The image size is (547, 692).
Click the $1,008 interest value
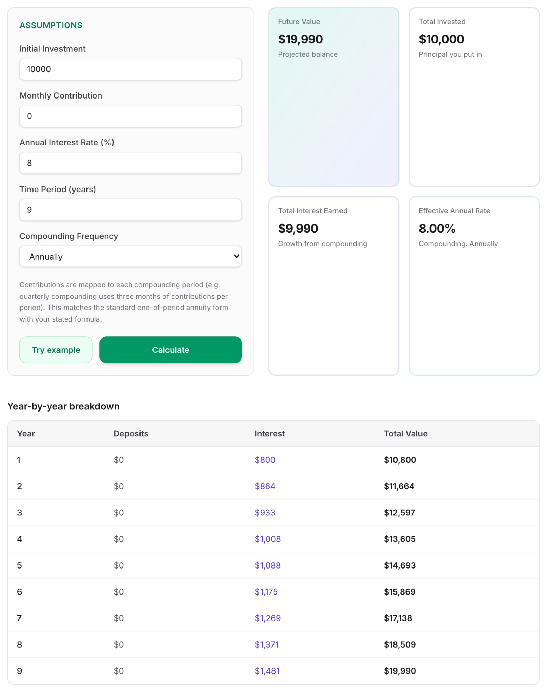click(x=268, y=539)
